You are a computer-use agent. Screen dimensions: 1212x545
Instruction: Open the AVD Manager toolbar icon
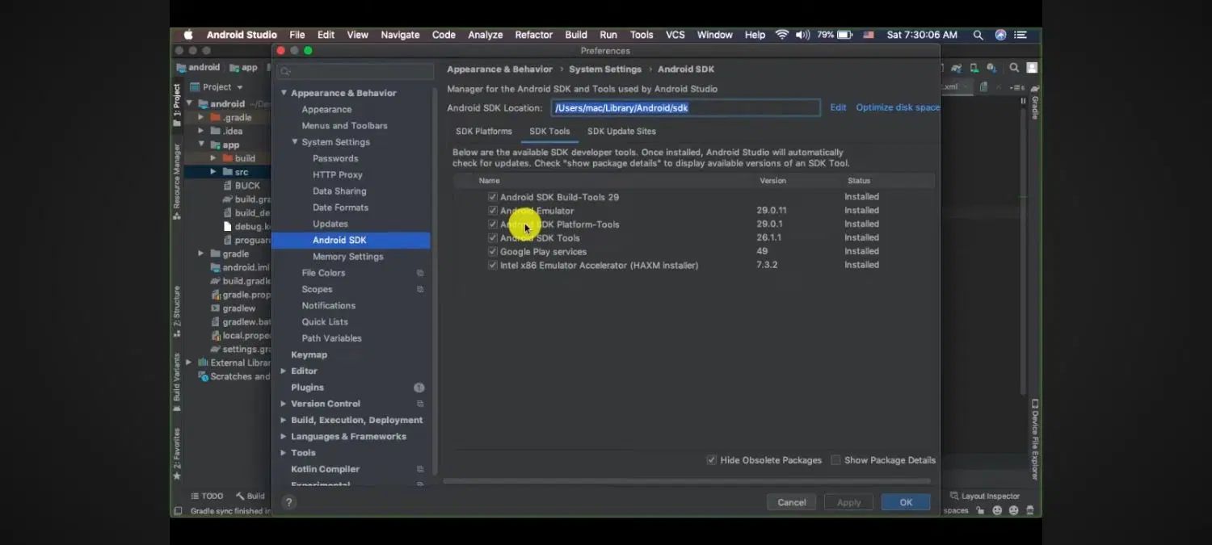click(x=974, y=69)
